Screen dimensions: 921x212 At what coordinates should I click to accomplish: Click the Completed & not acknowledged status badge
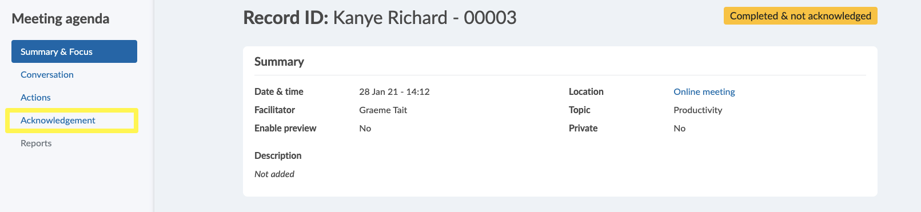(x=800, y=16)
